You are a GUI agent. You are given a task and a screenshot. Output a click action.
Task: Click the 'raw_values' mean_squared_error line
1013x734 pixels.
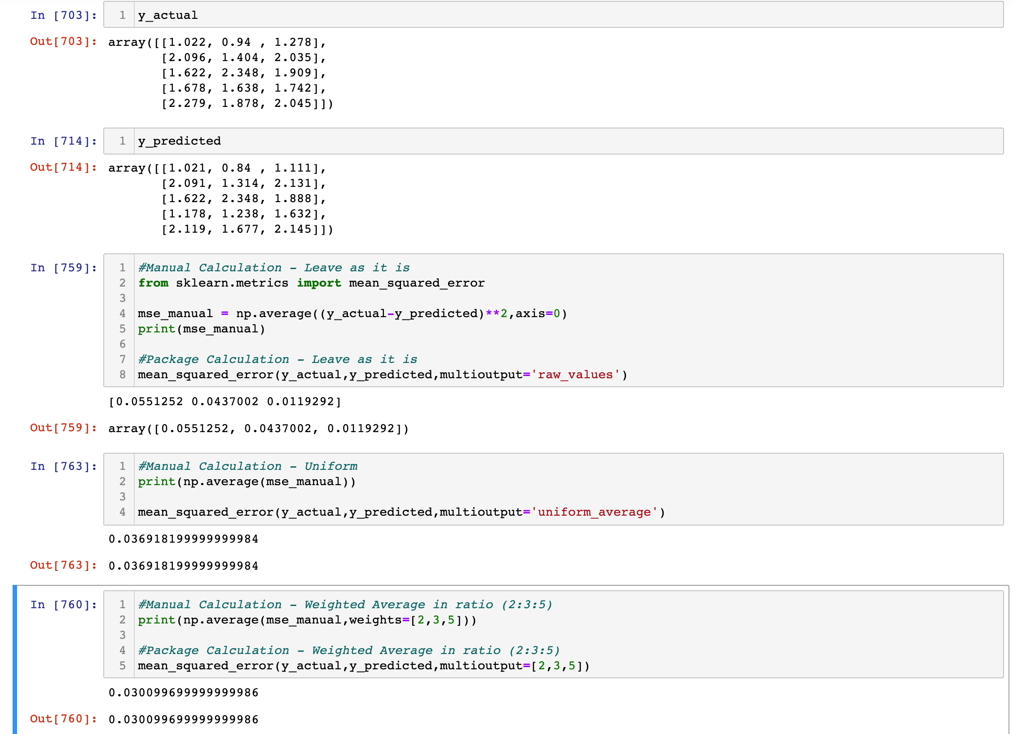click(382, 375)
